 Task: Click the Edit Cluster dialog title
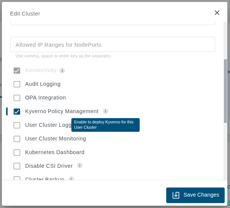tap(25, 14)
